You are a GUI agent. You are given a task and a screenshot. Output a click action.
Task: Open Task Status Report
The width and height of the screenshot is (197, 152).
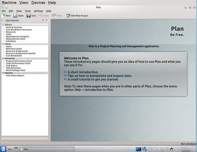(x=15, y=75)
